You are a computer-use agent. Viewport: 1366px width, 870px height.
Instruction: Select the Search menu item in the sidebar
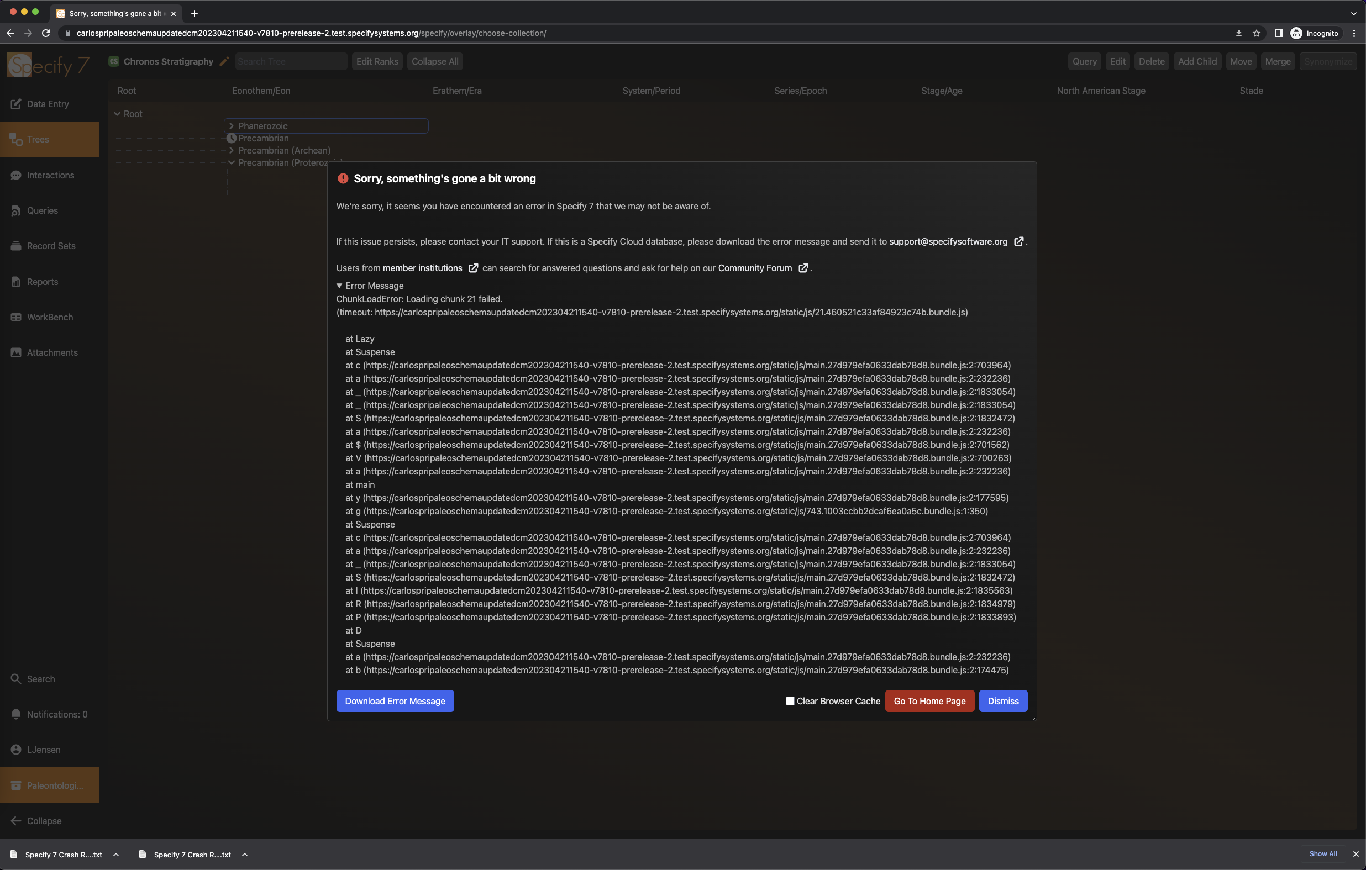click(x=40, y=679)
